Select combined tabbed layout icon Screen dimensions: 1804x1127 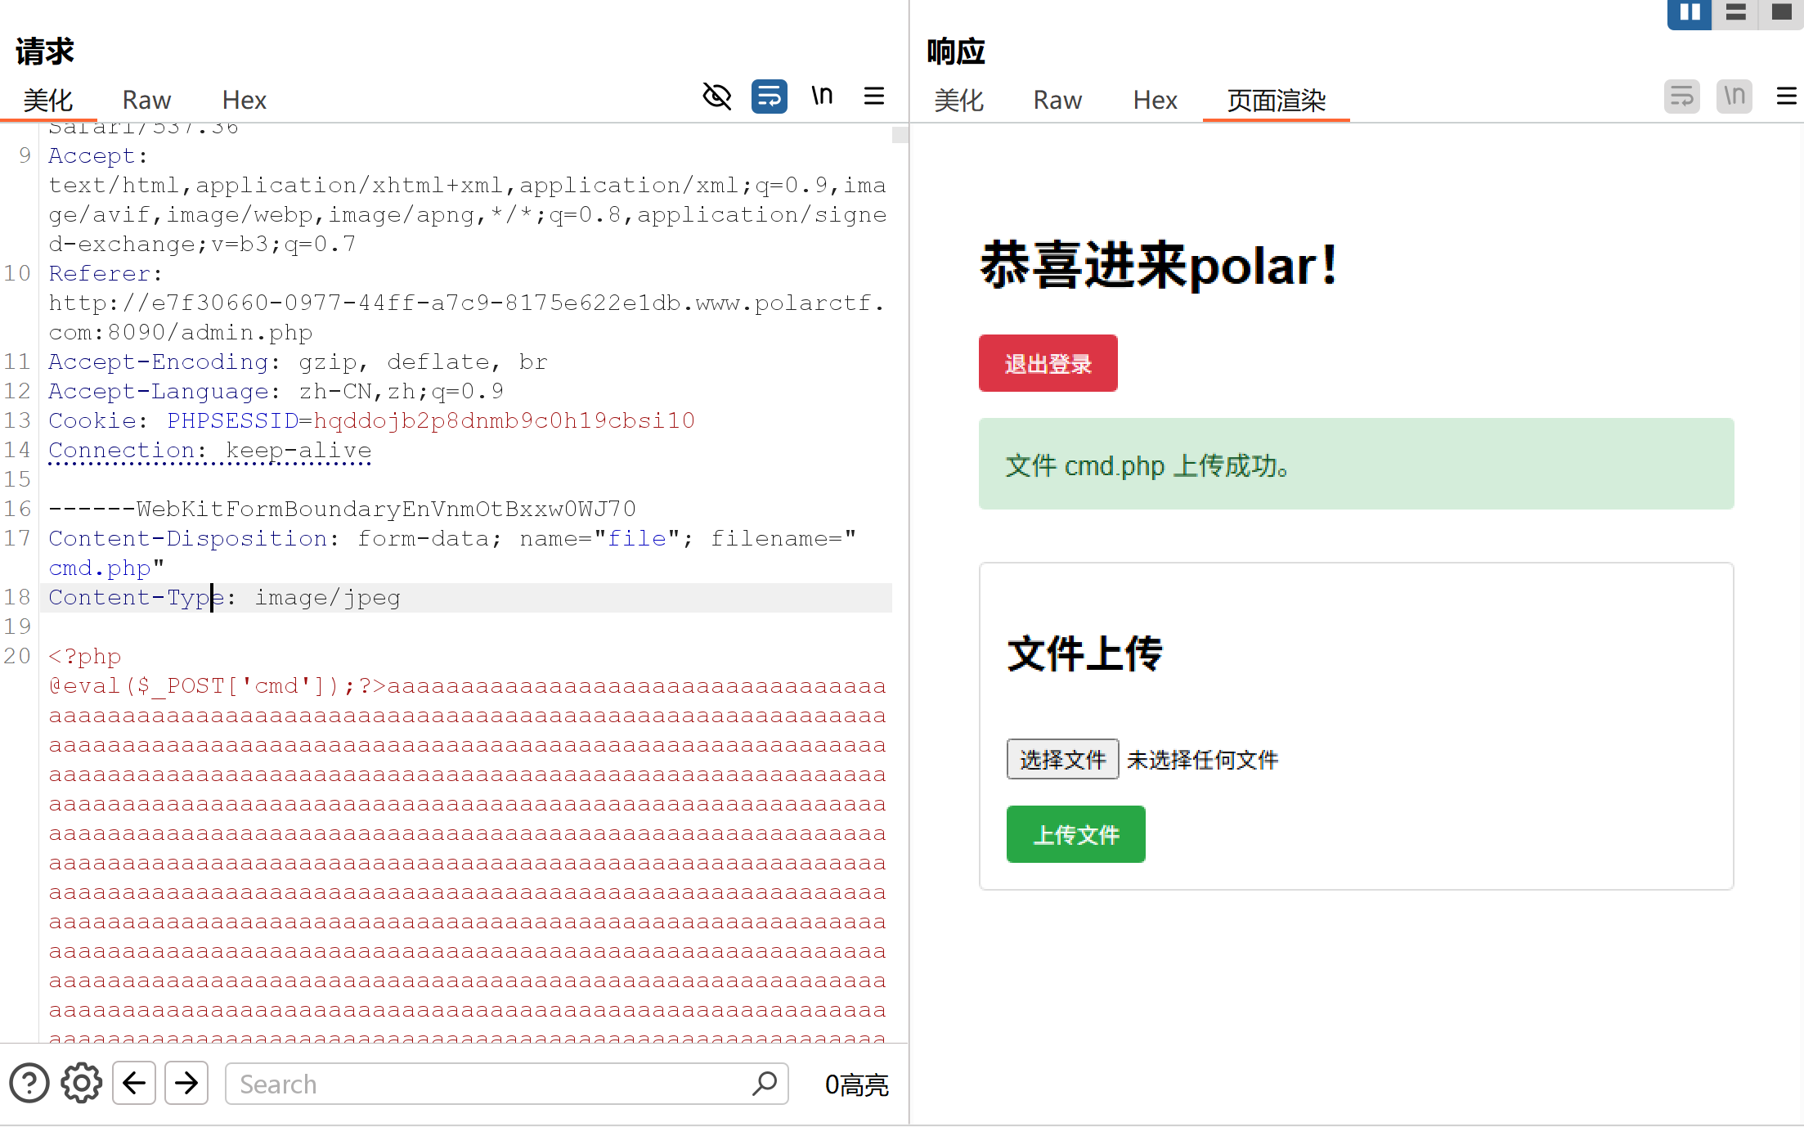point(1781,12)
